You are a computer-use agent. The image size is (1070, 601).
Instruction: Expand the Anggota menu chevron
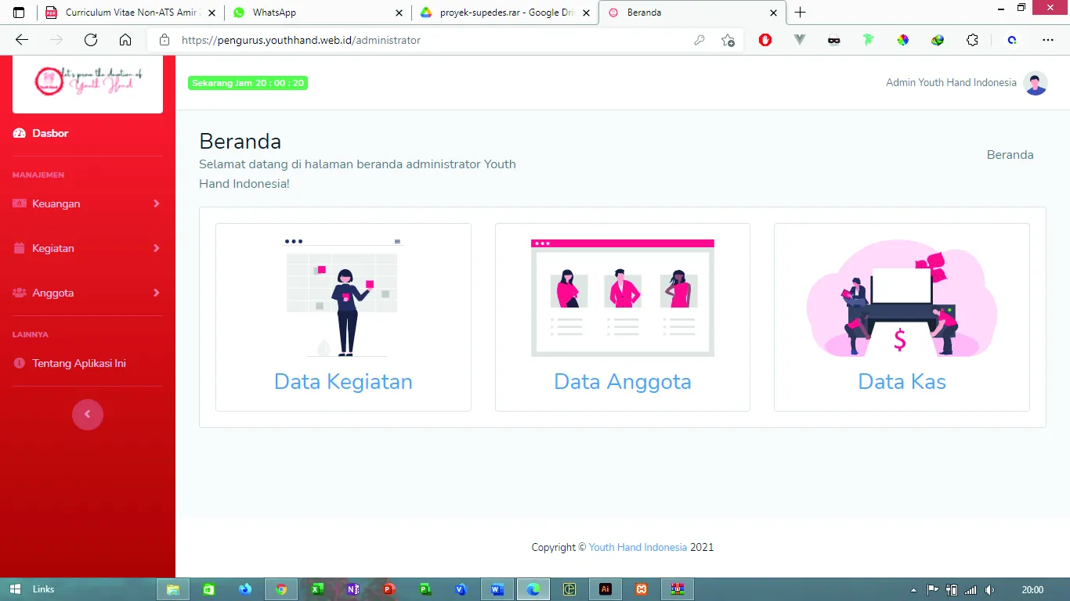157,293
